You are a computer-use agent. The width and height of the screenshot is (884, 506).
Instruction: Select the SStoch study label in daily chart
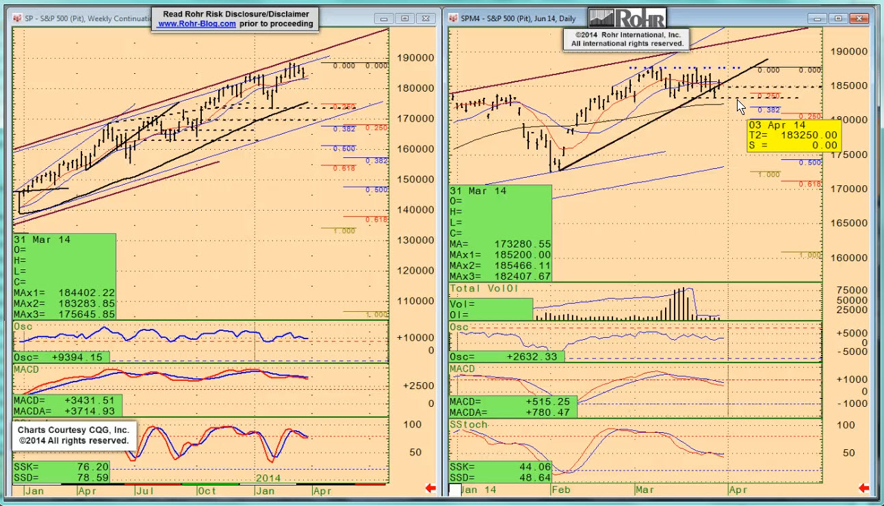(469, 425)
